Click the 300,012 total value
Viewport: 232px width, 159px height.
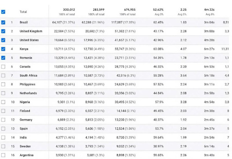pyautogui.click(x=68, y=10)
